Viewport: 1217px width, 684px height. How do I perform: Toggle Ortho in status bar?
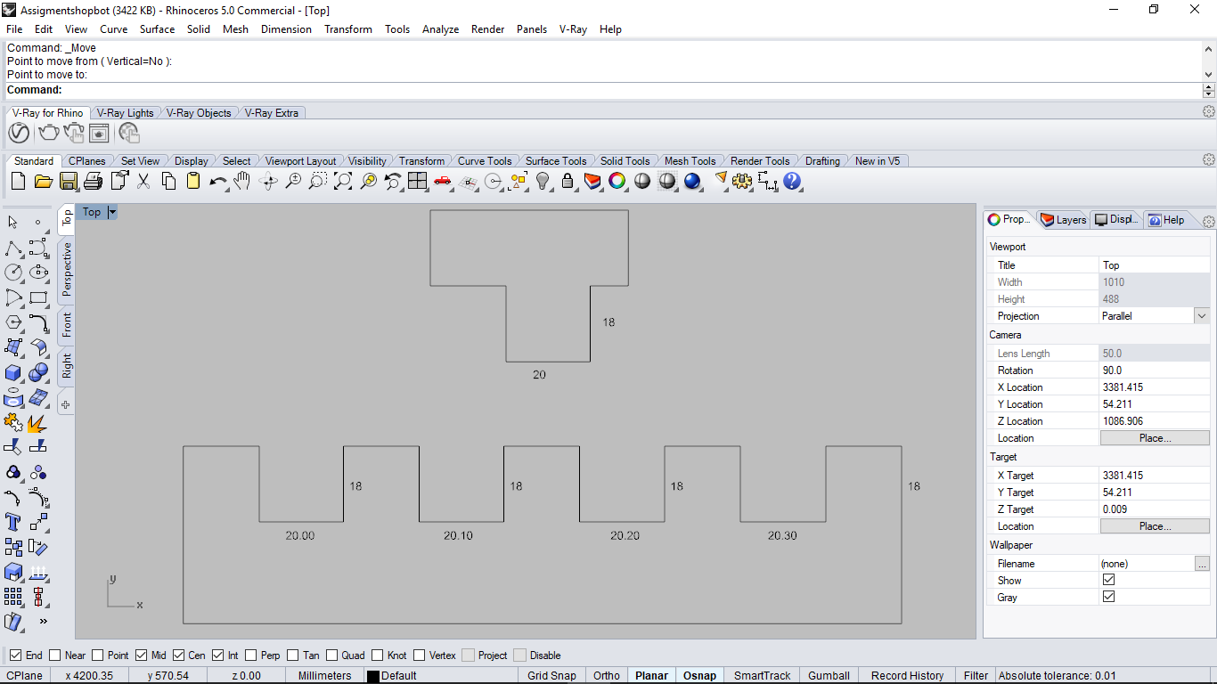607,676
